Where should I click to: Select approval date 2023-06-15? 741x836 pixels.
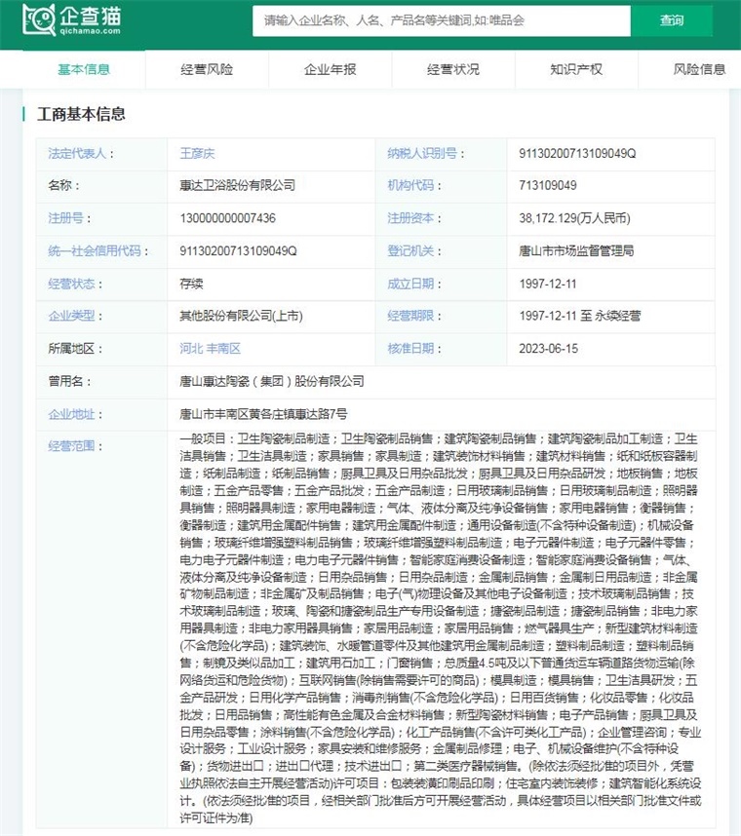tap(548, 349)
